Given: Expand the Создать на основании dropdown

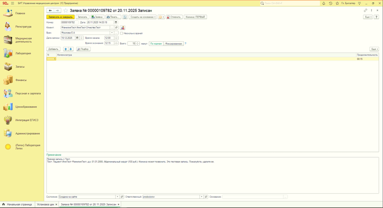Looking at the screenshot, I should 142,17.
